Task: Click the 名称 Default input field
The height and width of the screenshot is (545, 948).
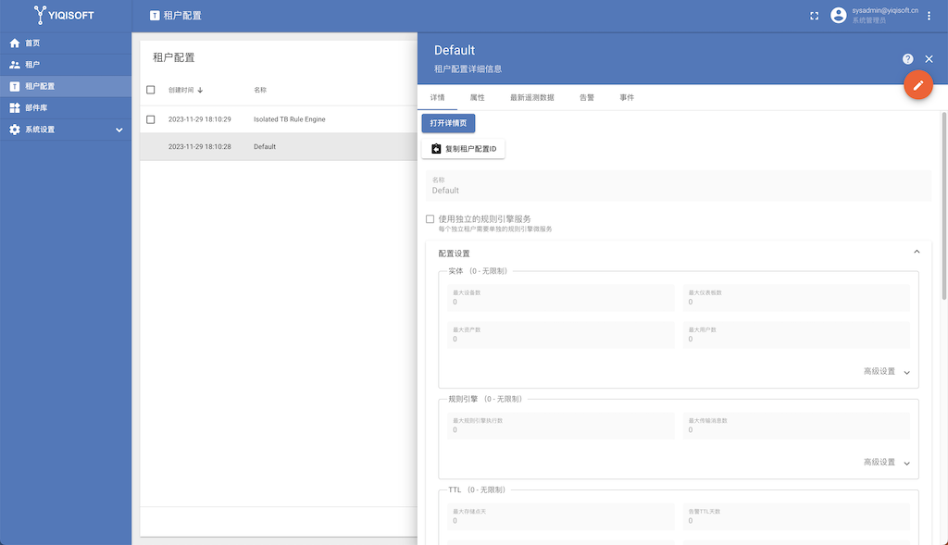Action: coord(679,185)
